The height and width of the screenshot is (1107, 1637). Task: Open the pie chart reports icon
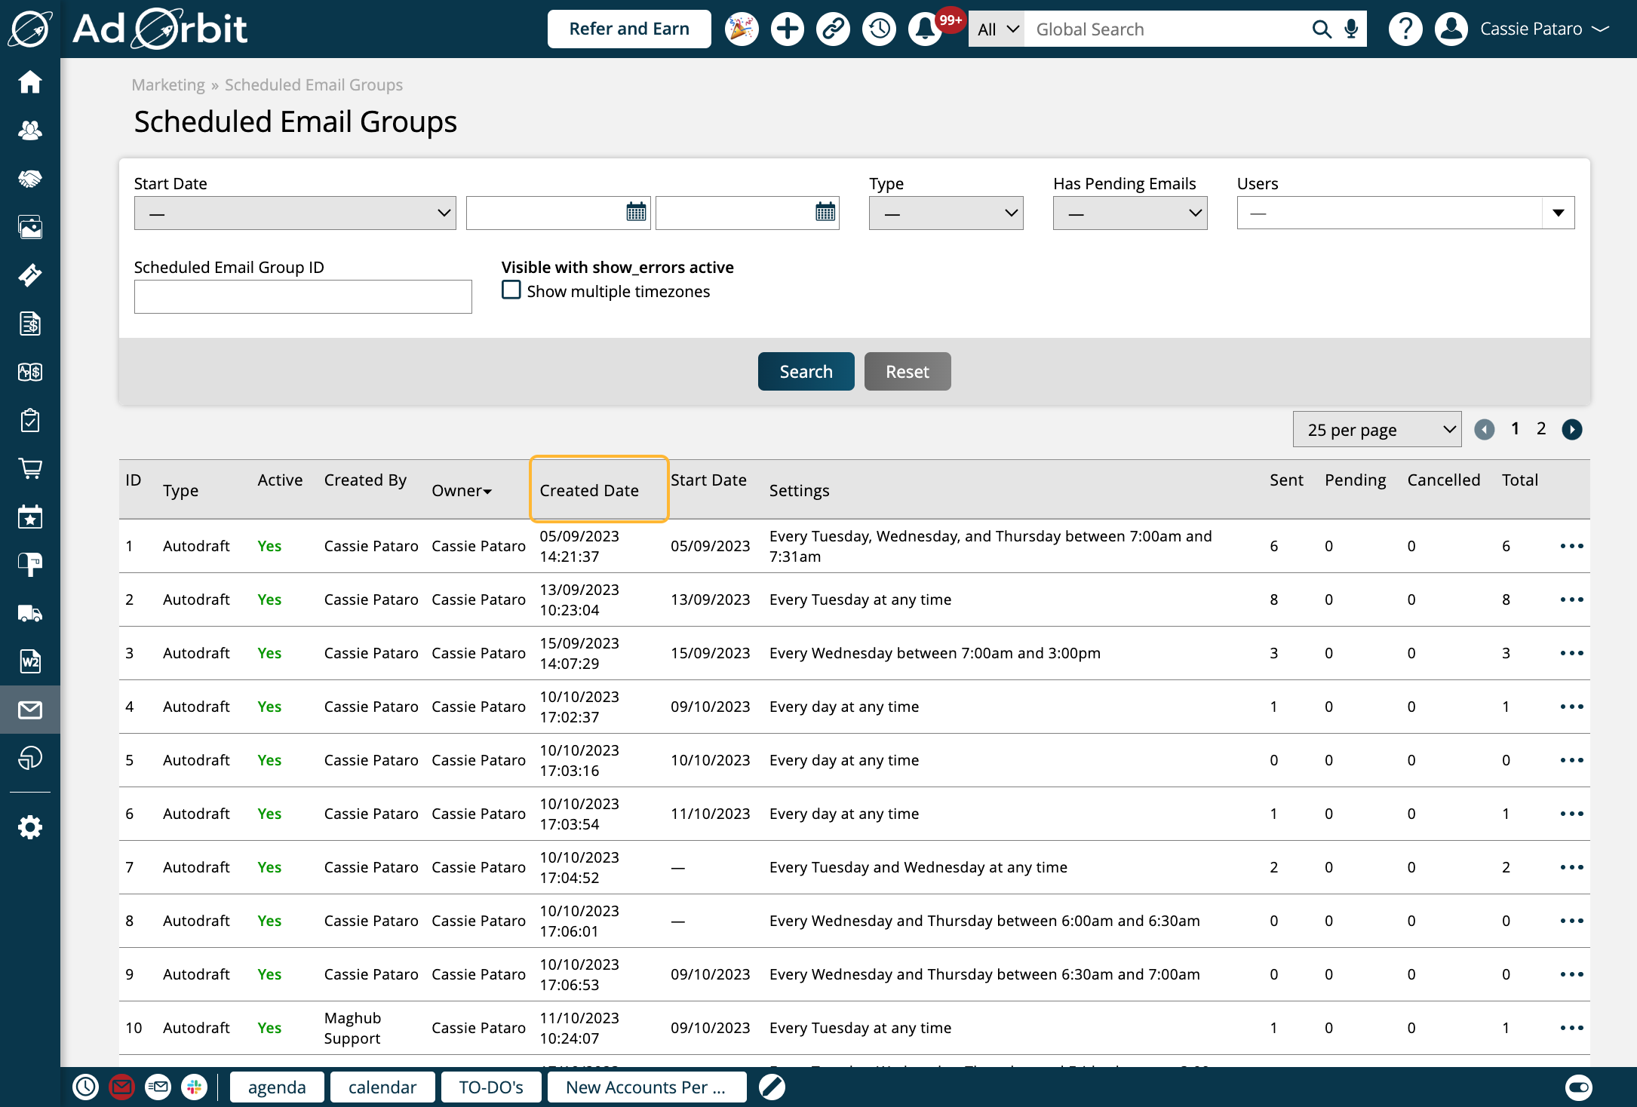(x=30, y=759)
